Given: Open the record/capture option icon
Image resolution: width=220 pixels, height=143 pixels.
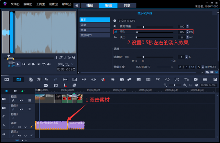Looking at the screenshot, I should click(x=103, y=80).
